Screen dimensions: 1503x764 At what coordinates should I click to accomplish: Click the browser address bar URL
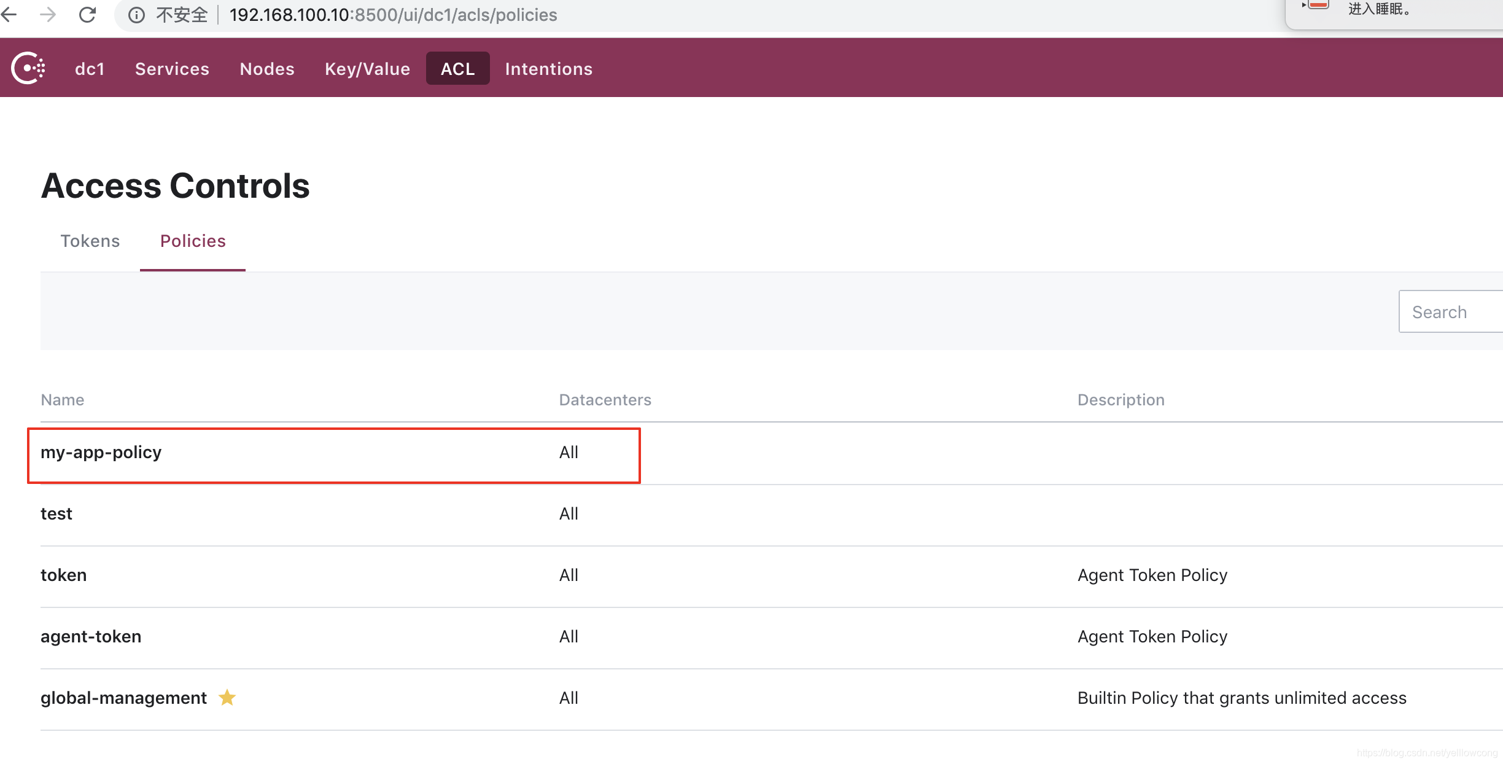(393, 15)
